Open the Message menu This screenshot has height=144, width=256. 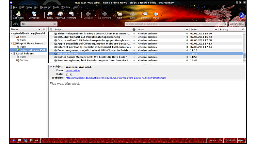pyautogui.click(x=45, y=7)
